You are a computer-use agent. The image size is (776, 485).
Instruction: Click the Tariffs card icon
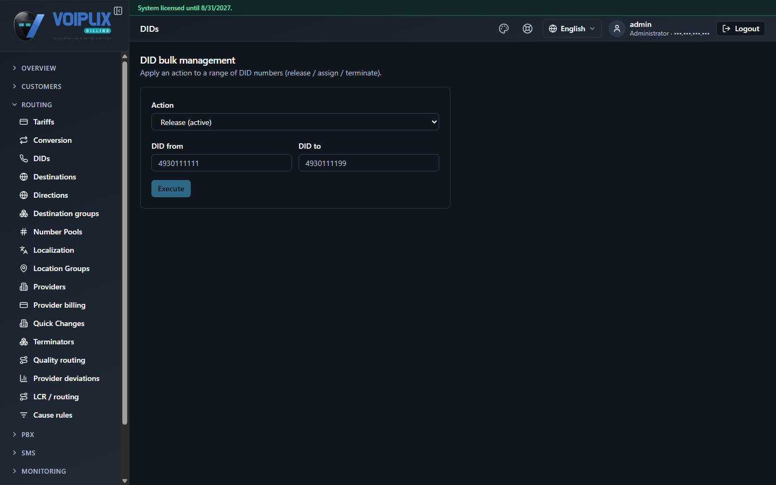tap(24, 122)
